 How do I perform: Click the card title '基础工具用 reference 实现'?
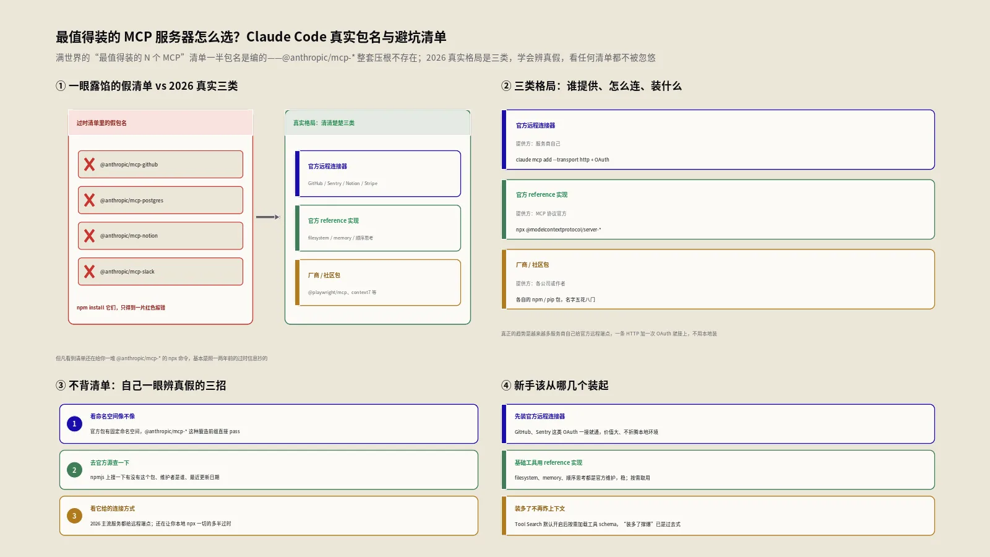[x=548, y=463]
